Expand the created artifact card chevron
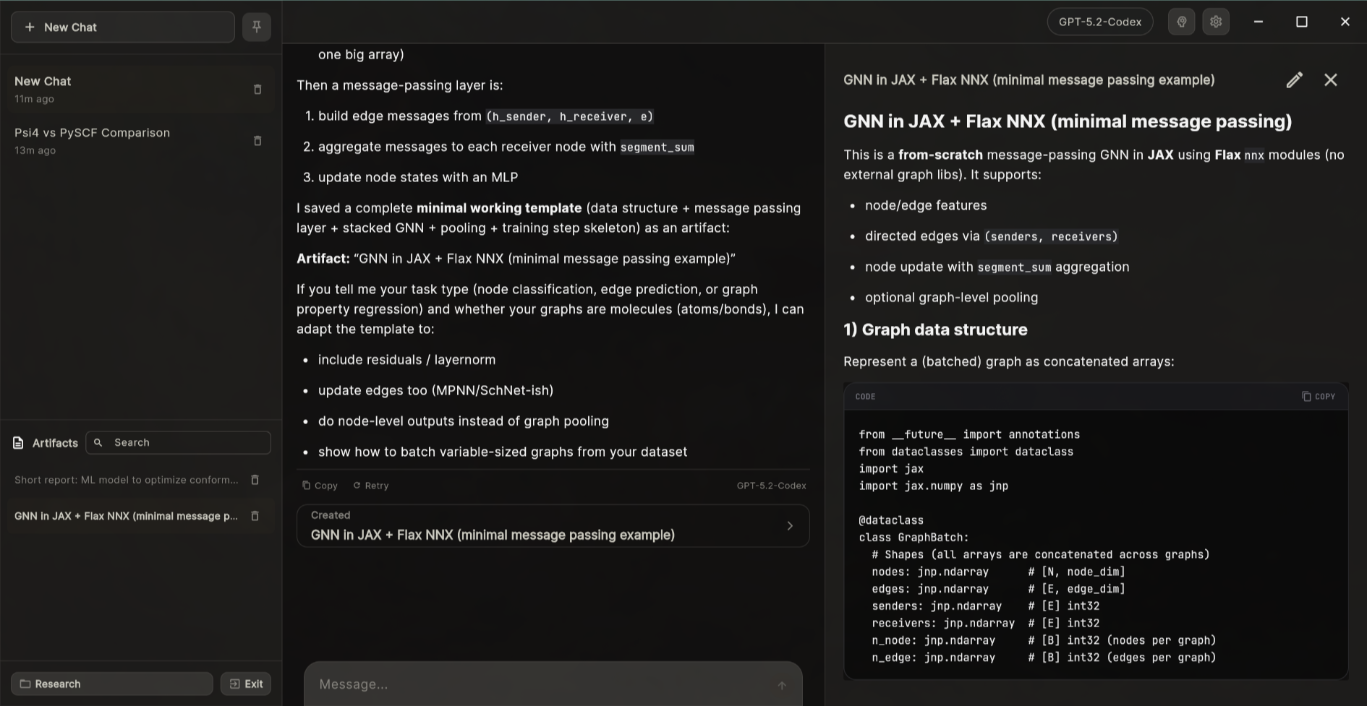The image size is (1367, 706). (x=790, y=526)
